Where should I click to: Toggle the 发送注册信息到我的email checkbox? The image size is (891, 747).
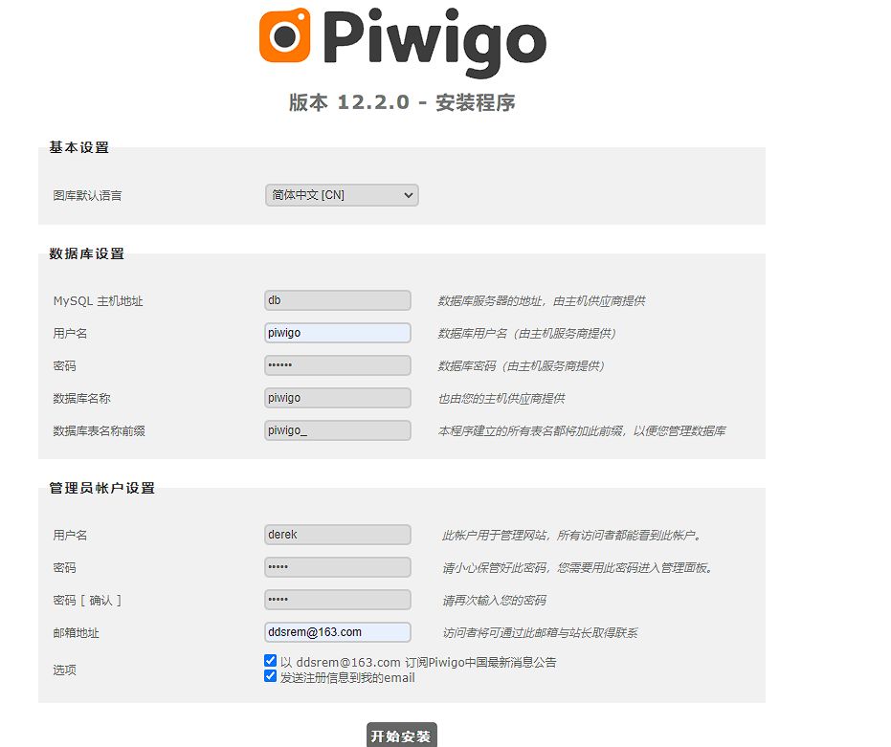pos(271,676)
